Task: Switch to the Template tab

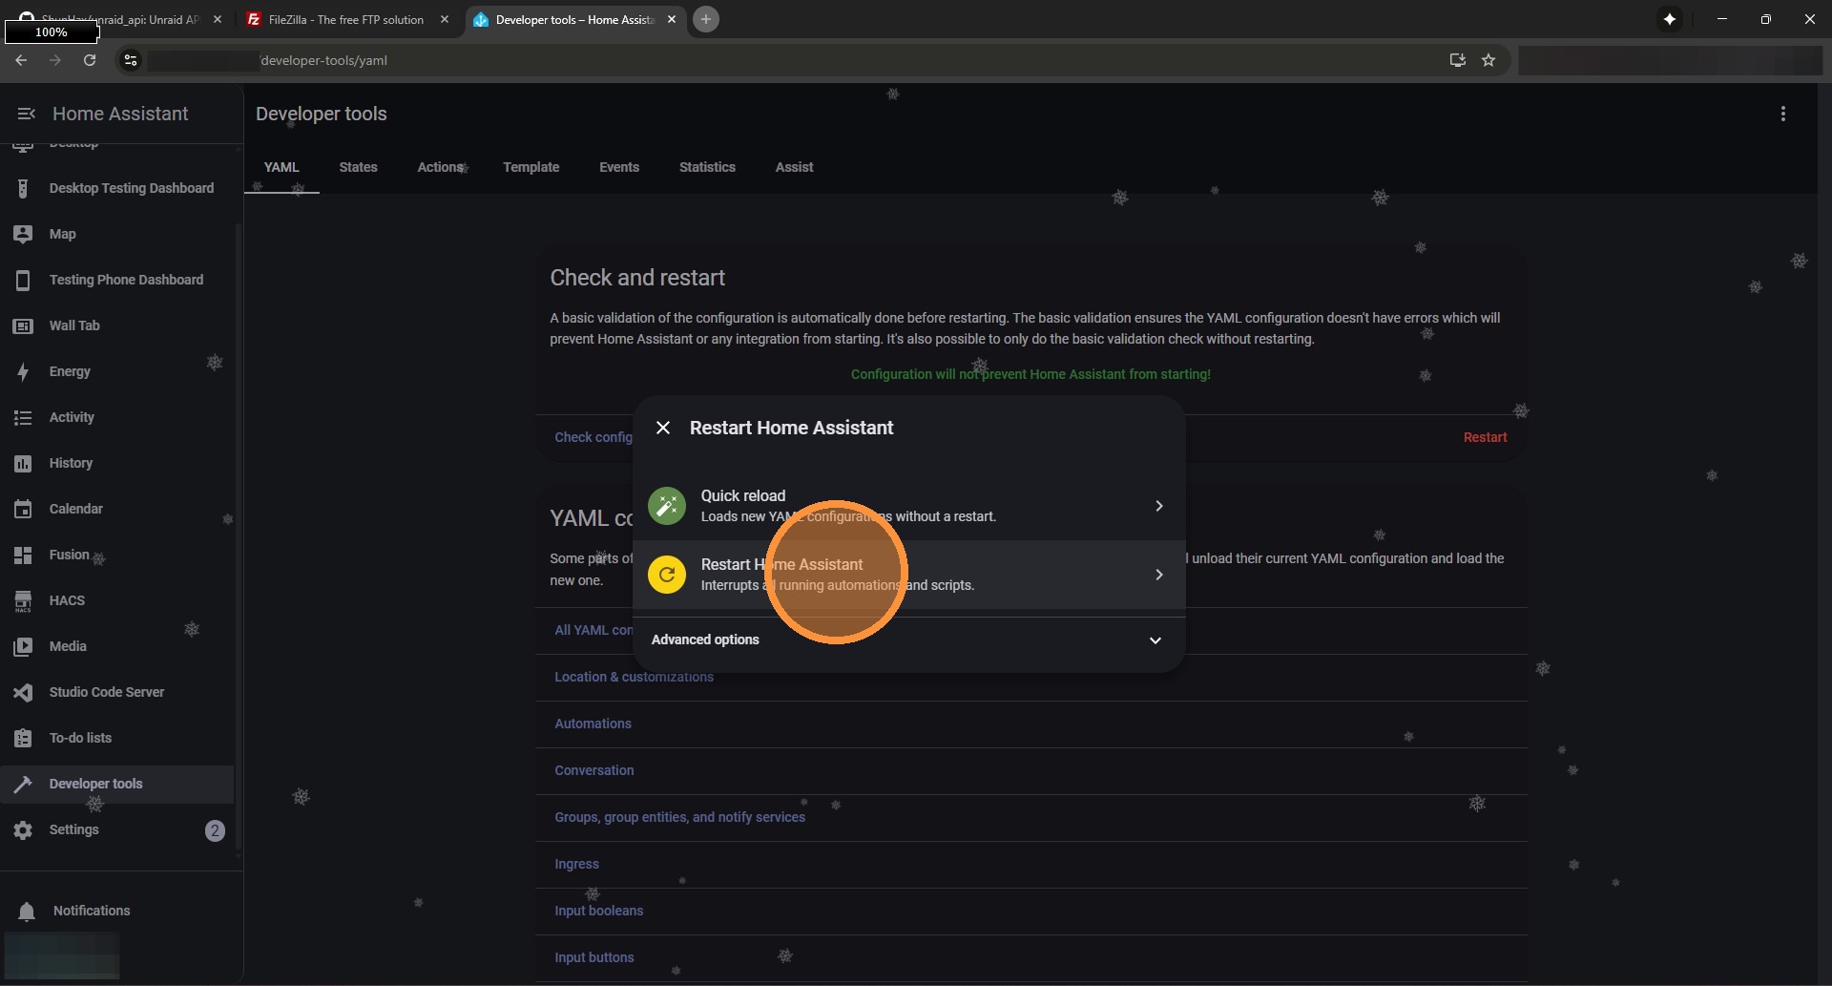Action: [531, 167]
